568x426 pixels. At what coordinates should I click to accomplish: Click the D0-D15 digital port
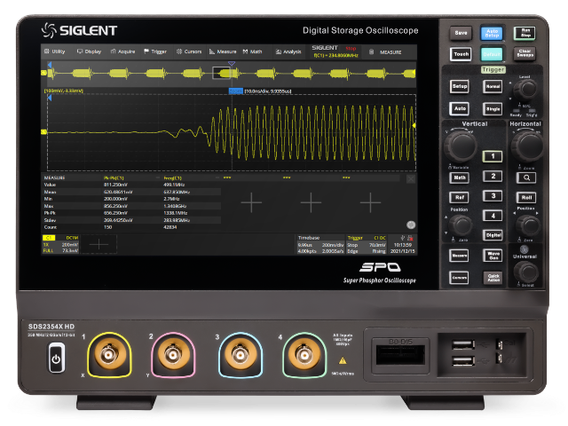(x=400, y=355)
